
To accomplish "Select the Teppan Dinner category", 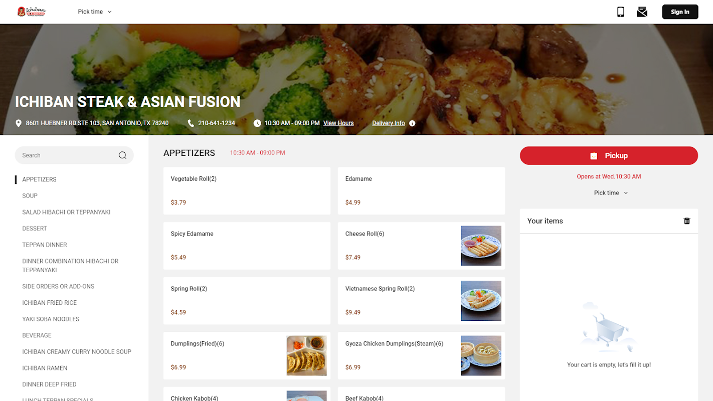I will point(45,245).
